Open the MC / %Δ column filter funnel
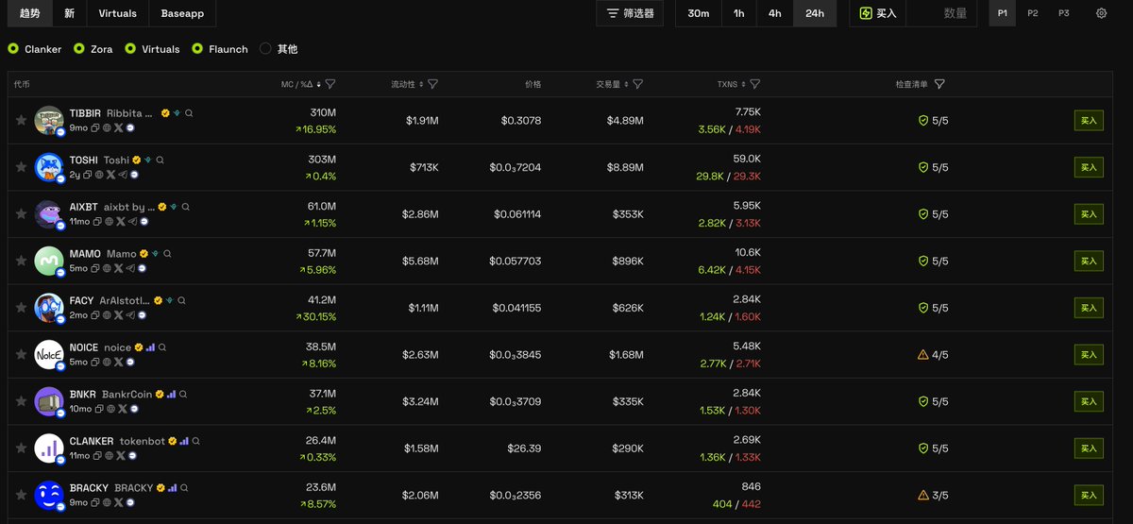This screenshot has height=524, width=1133. (x=330, y=84)
